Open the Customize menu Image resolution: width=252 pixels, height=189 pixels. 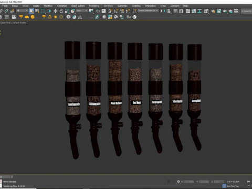point(122,6)
